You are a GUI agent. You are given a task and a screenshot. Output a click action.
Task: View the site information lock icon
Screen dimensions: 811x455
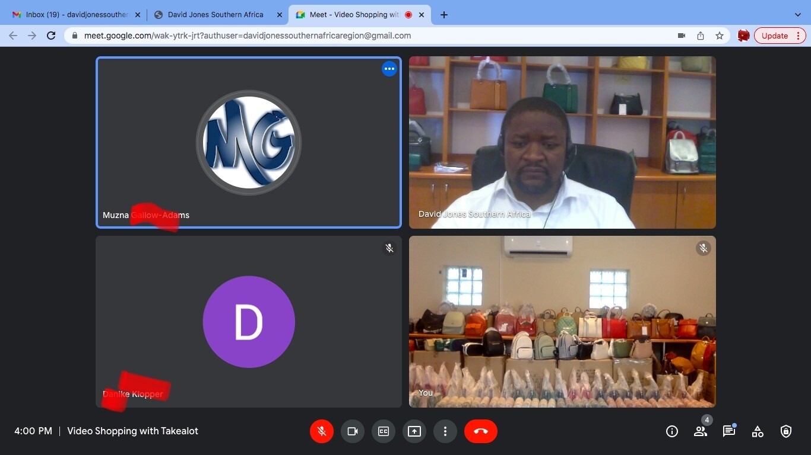(x=75, y=36)
